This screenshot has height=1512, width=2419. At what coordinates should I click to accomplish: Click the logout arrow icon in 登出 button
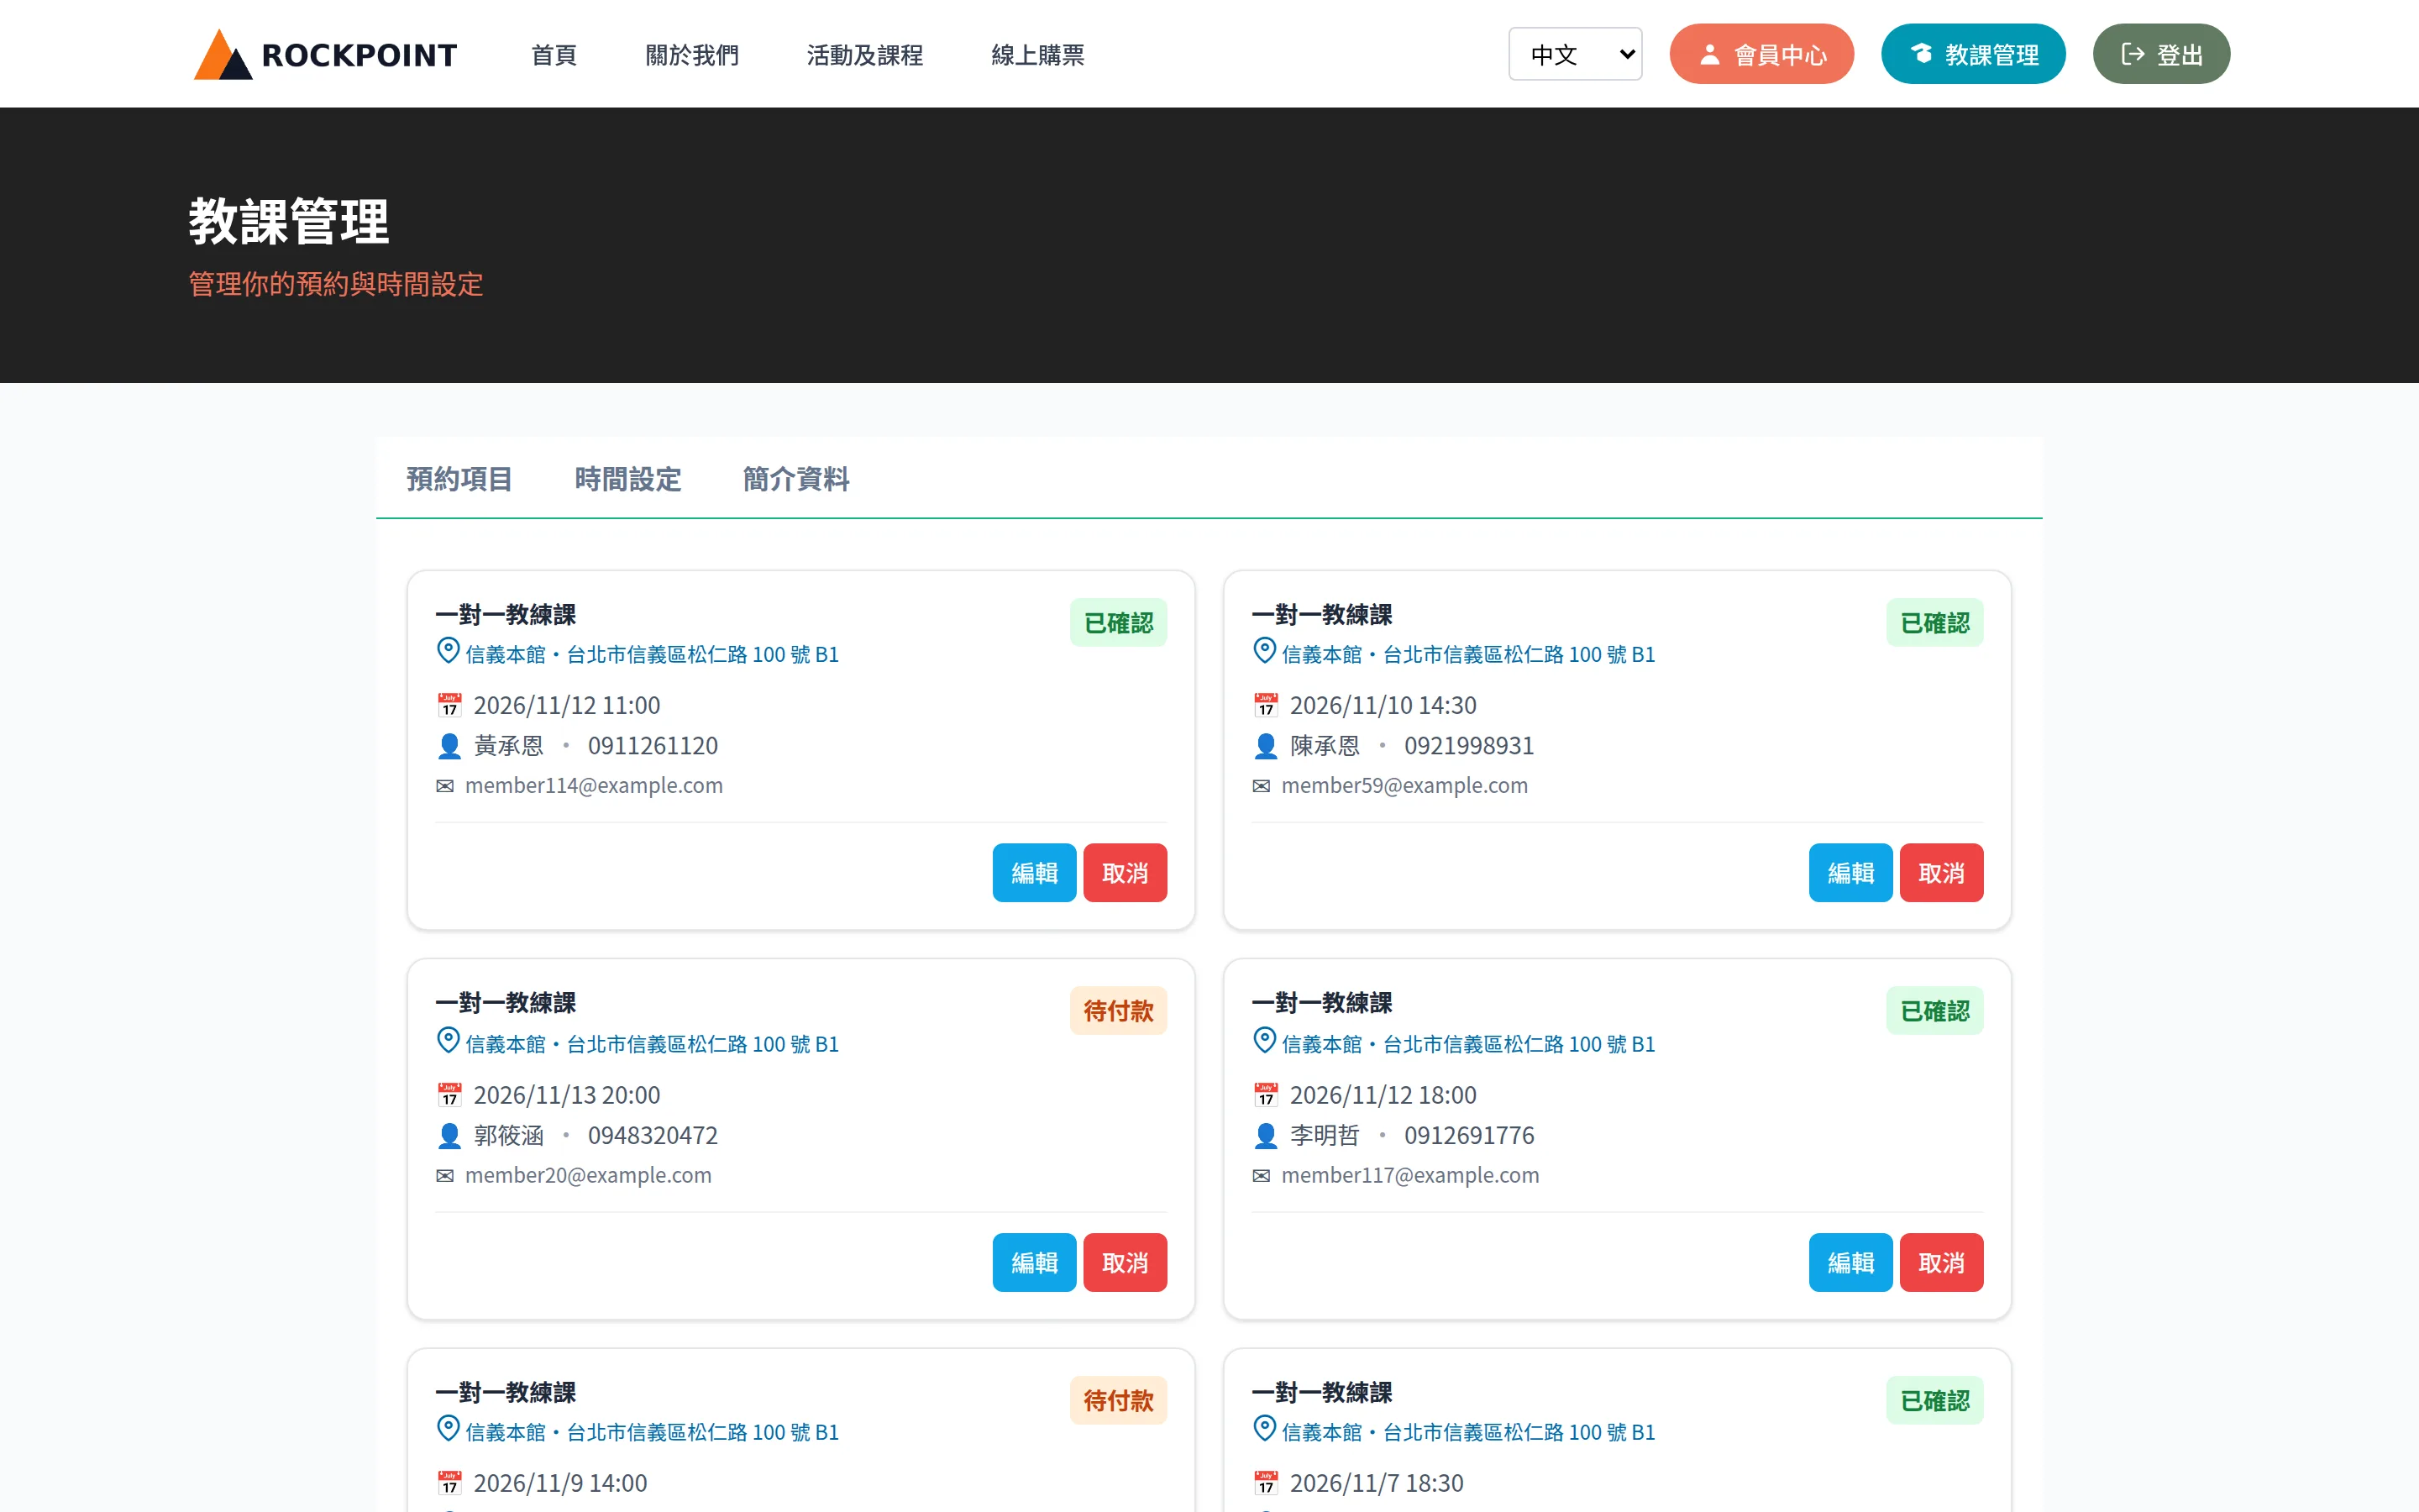click(x=2133, y=54)
